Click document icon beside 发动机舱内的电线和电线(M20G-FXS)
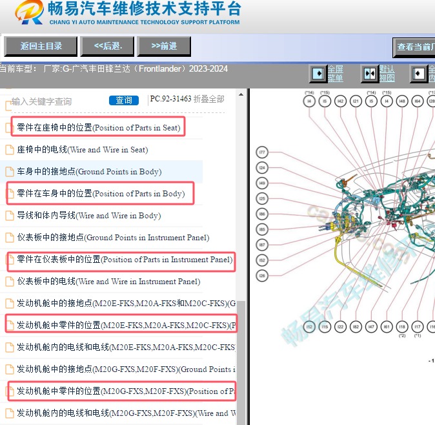 tap(10, 413)
